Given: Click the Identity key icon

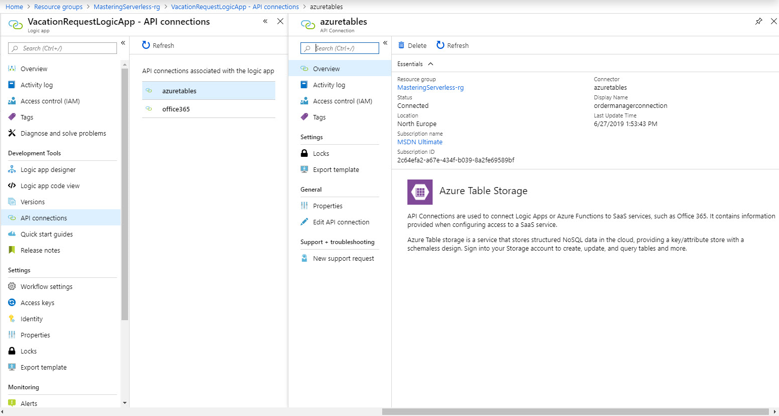Looking at the screenshot, I should click(12, 319).
